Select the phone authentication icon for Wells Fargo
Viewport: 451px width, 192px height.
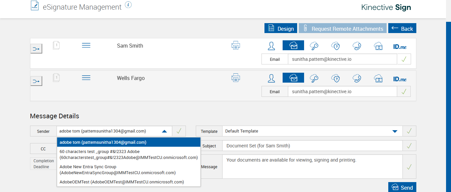357,78
